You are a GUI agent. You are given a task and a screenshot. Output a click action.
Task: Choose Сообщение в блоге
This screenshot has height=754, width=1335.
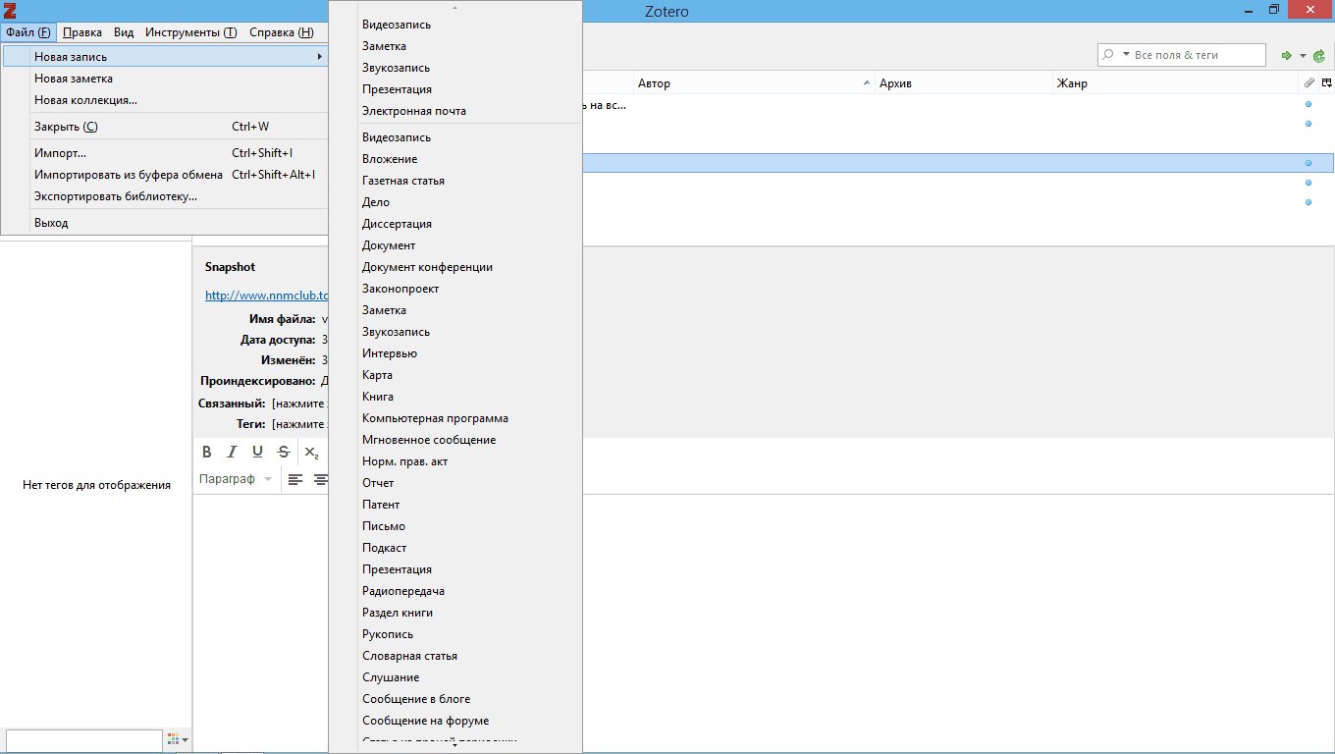455,699
